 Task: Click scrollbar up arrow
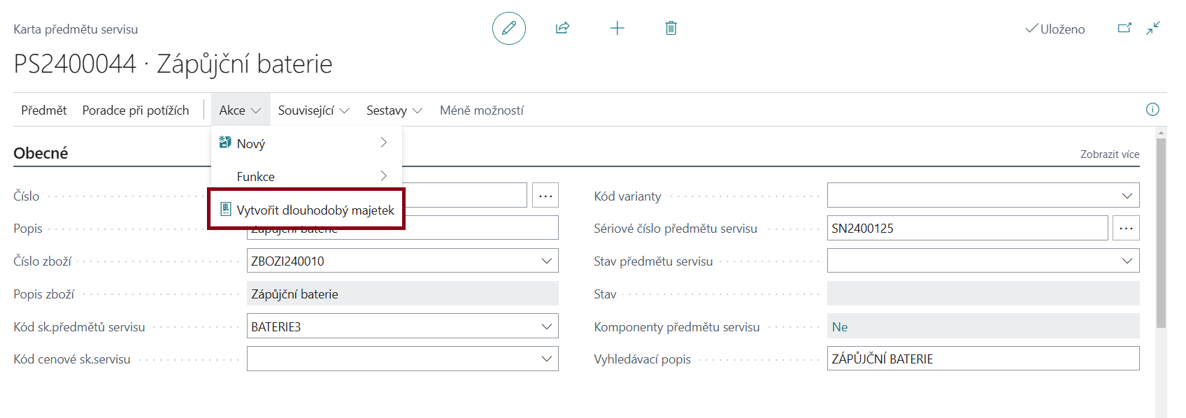point(1161,132)
